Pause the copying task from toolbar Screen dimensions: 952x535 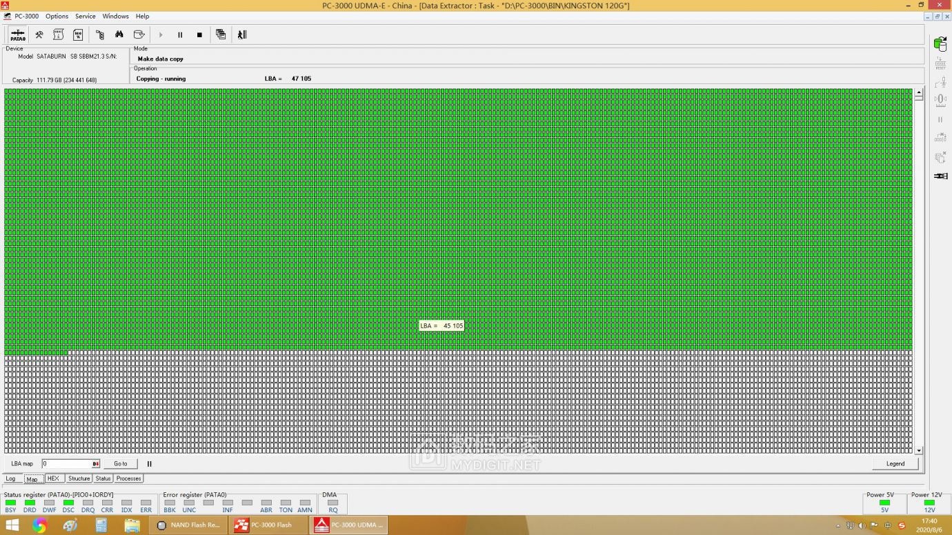(180, 34)
